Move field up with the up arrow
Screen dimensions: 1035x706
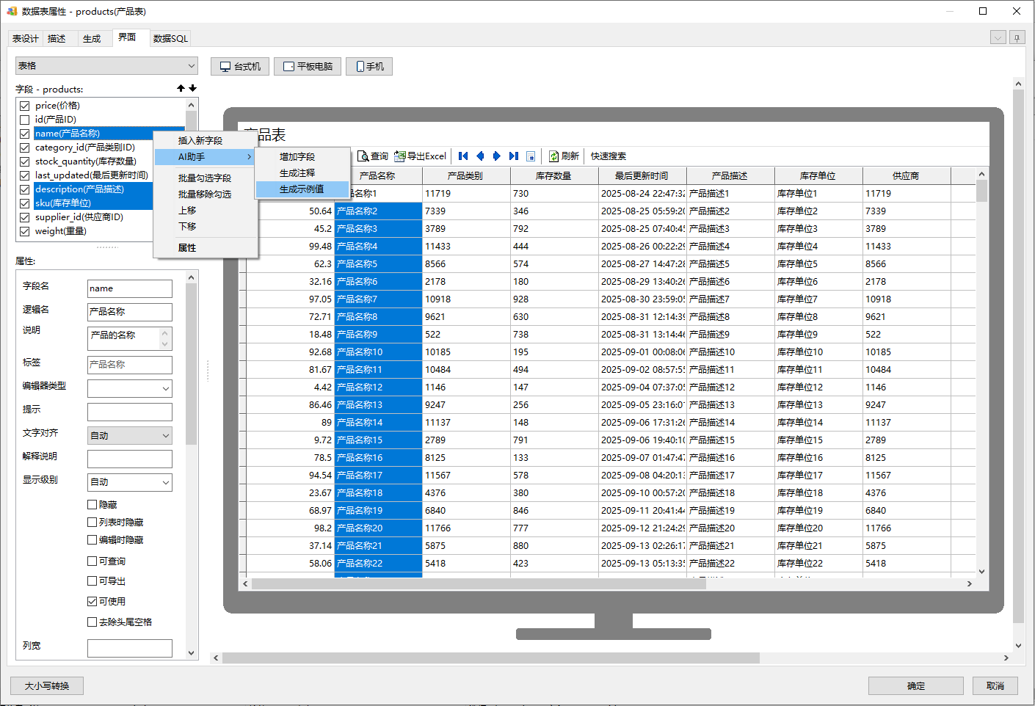(x=181, y=88)
